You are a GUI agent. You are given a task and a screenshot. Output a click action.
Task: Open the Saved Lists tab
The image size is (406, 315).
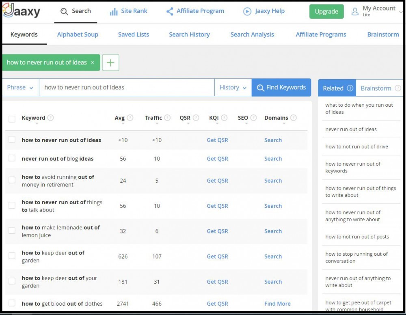(134, 35)
